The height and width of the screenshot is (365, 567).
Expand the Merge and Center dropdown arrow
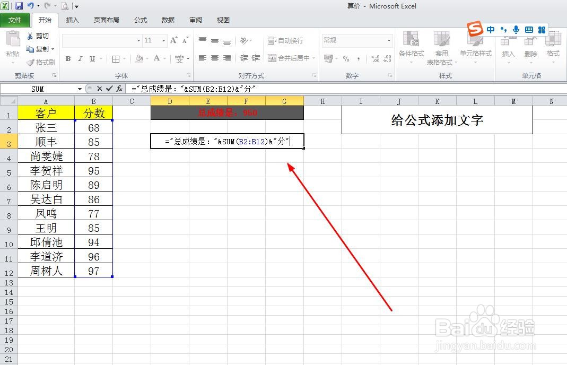tap(313, 58)
